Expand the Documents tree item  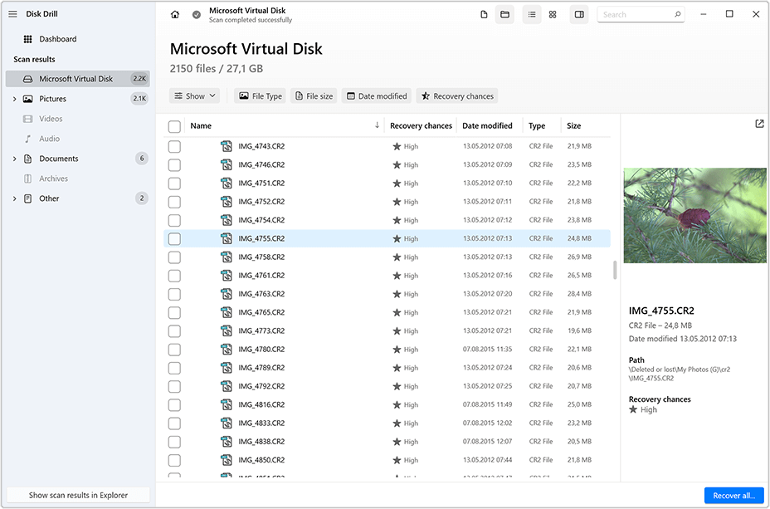[x=14, y=159]
